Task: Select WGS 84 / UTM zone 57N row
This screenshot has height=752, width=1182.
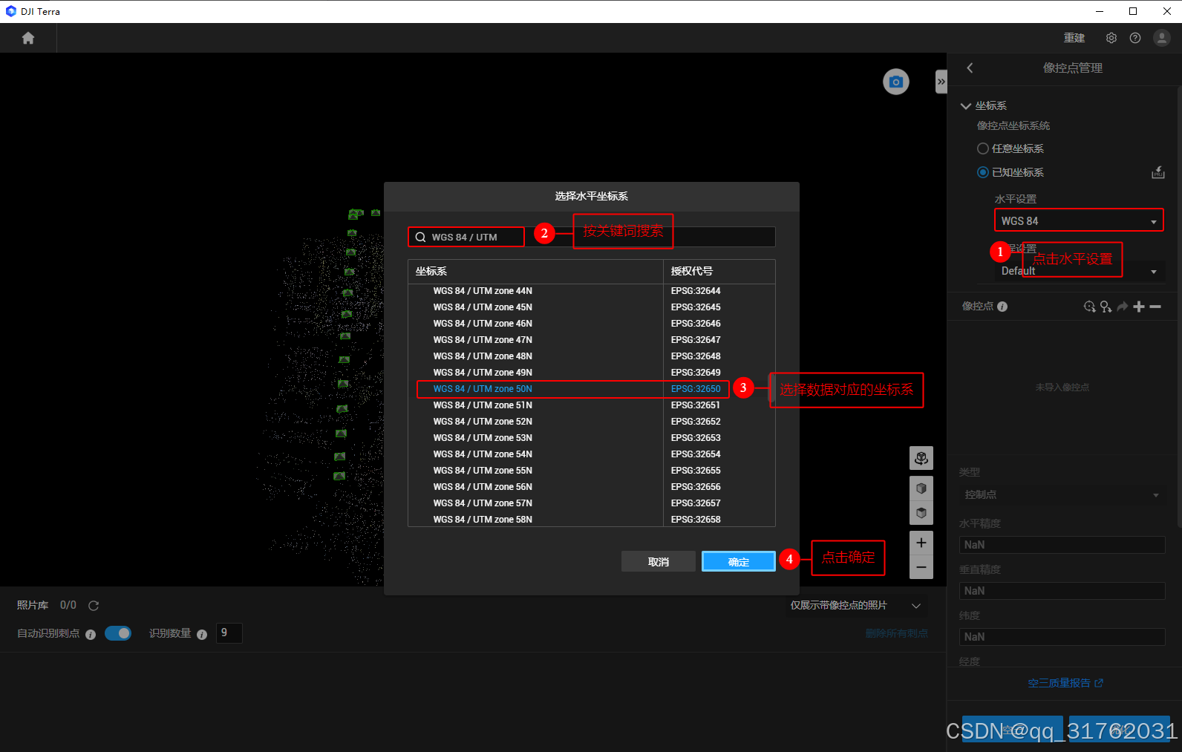Action: 592,503
